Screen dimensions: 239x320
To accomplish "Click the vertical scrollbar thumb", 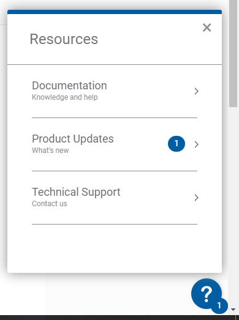I will (x=233, y=53).
